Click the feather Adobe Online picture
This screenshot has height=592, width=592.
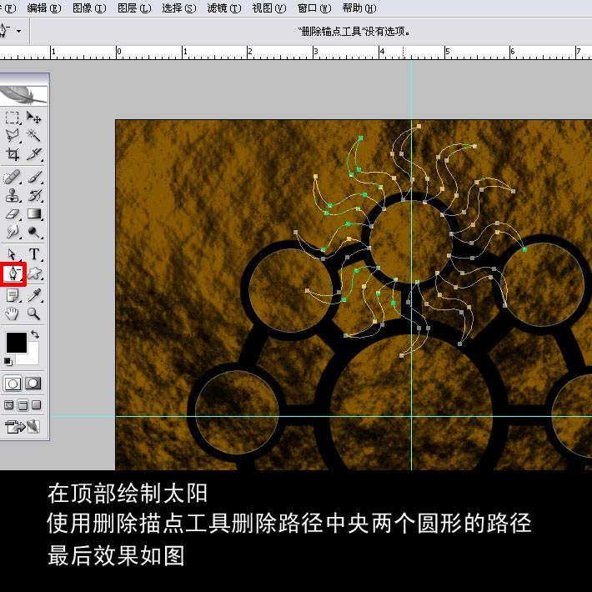(23, 96)
